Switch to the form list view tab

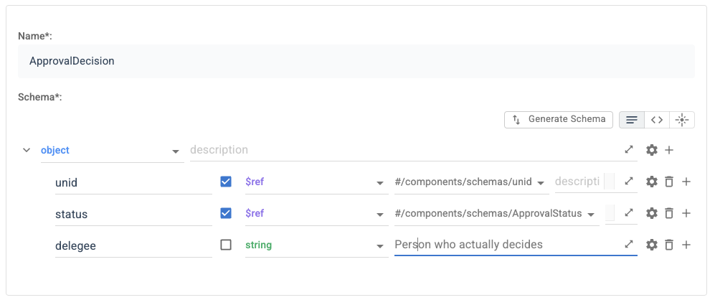click(x=632, y=120)
